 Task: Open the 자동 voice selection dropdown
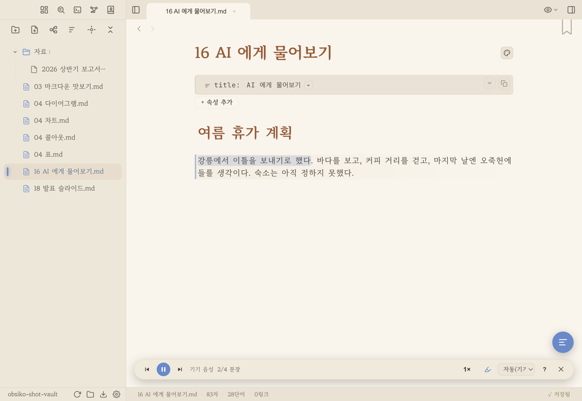point(516,369)
